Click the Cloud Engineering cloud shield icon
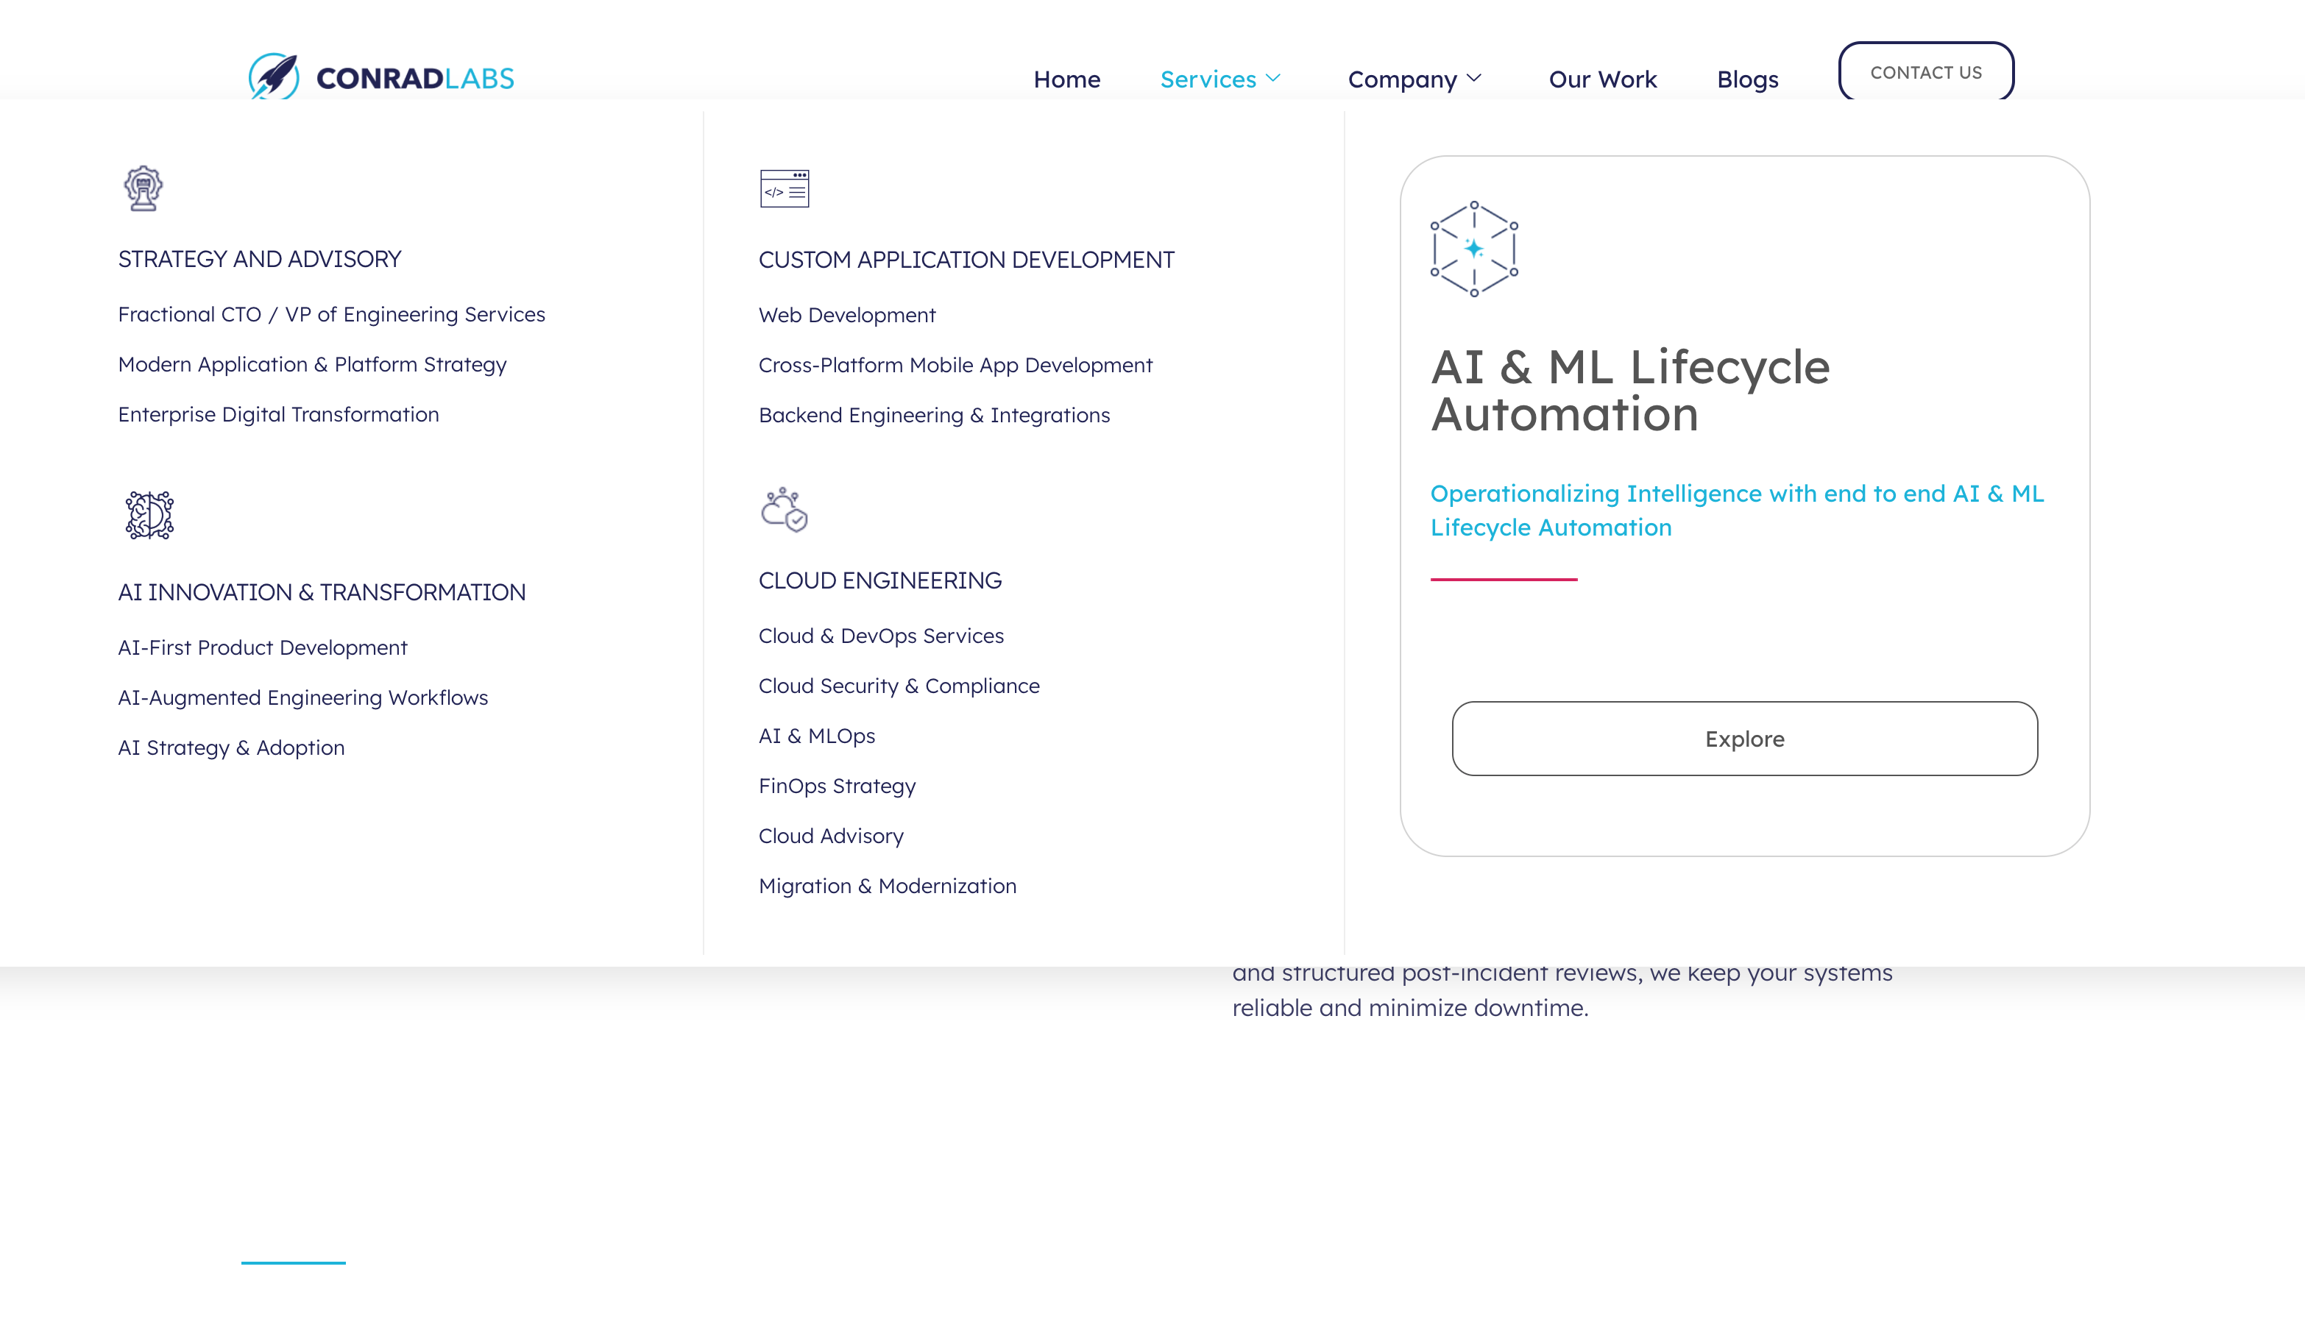The image size is (2305, 1336). 784,509
